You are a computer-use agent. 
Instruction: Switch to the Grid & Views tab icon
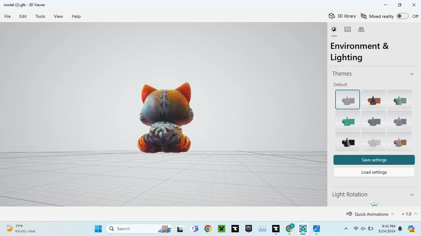(x=361, y=29)
